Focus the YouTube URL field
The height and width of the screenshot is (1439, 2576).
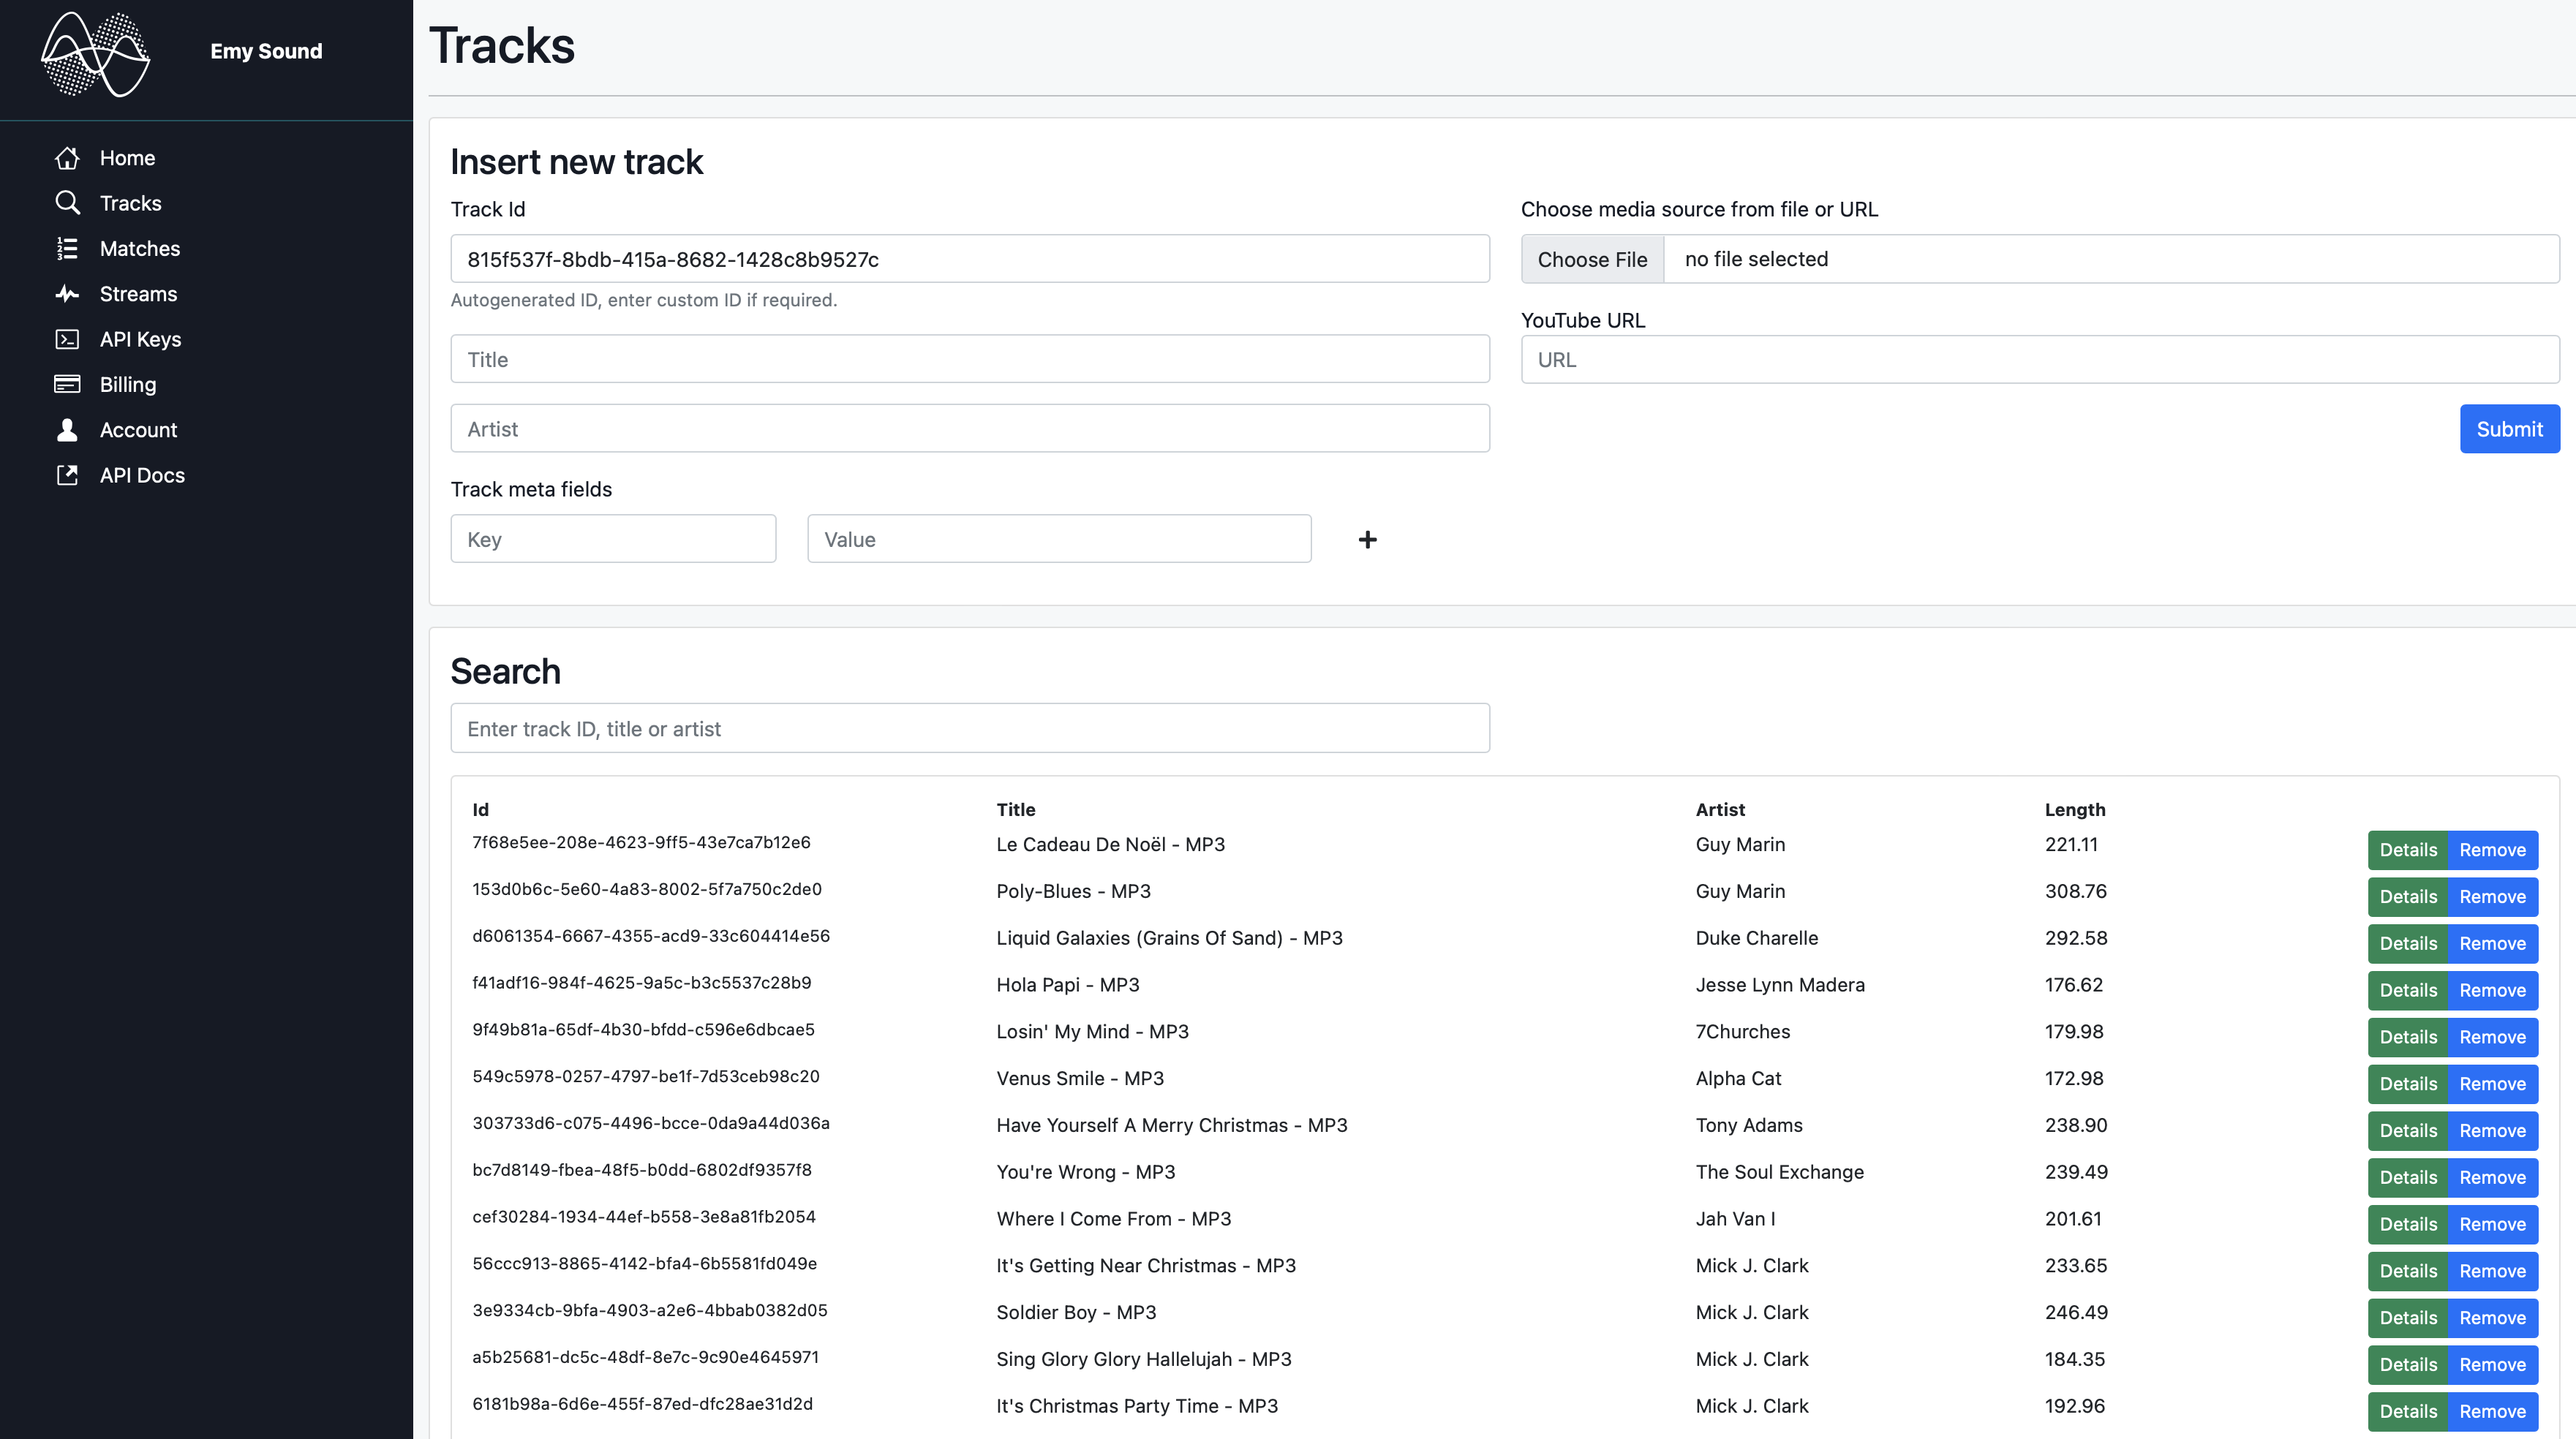pyautogui.click(x=2040, y=359)
